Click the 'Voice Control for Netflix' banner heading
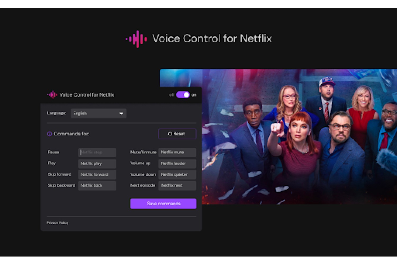Screen dimensions: 397x265 point(212,39)
